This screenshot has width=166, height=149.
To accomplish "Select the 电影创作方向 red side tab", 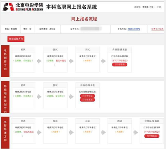I will click(x=5, y=61).
